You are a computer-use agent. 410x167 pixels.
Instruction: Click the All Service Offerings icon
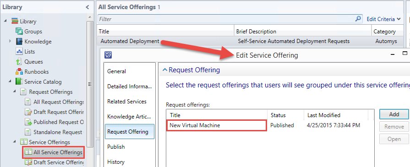point(28,152)
